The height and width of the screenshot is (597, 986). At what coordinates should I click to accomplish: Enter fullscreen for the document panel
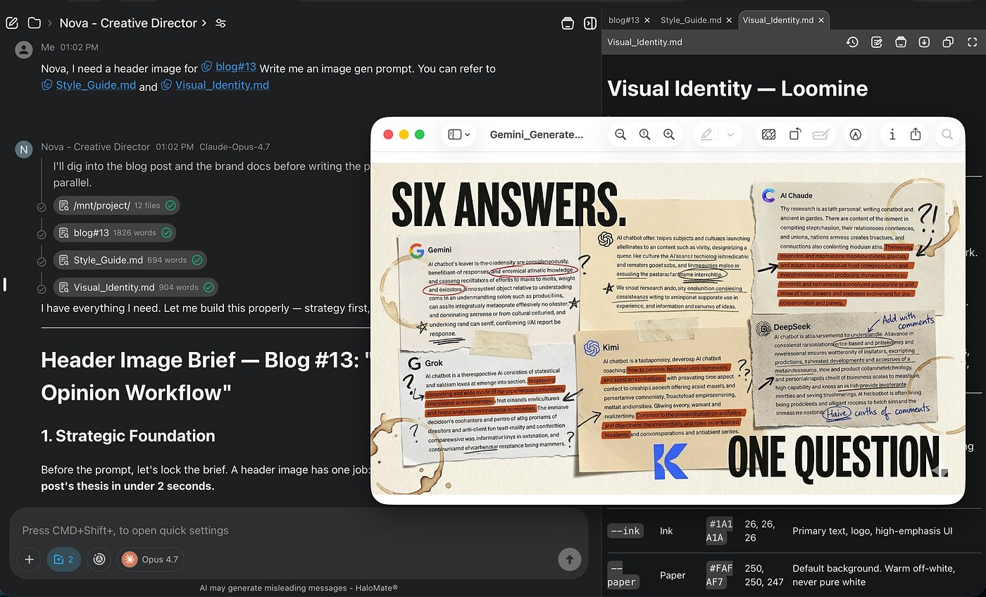(973, 42)
